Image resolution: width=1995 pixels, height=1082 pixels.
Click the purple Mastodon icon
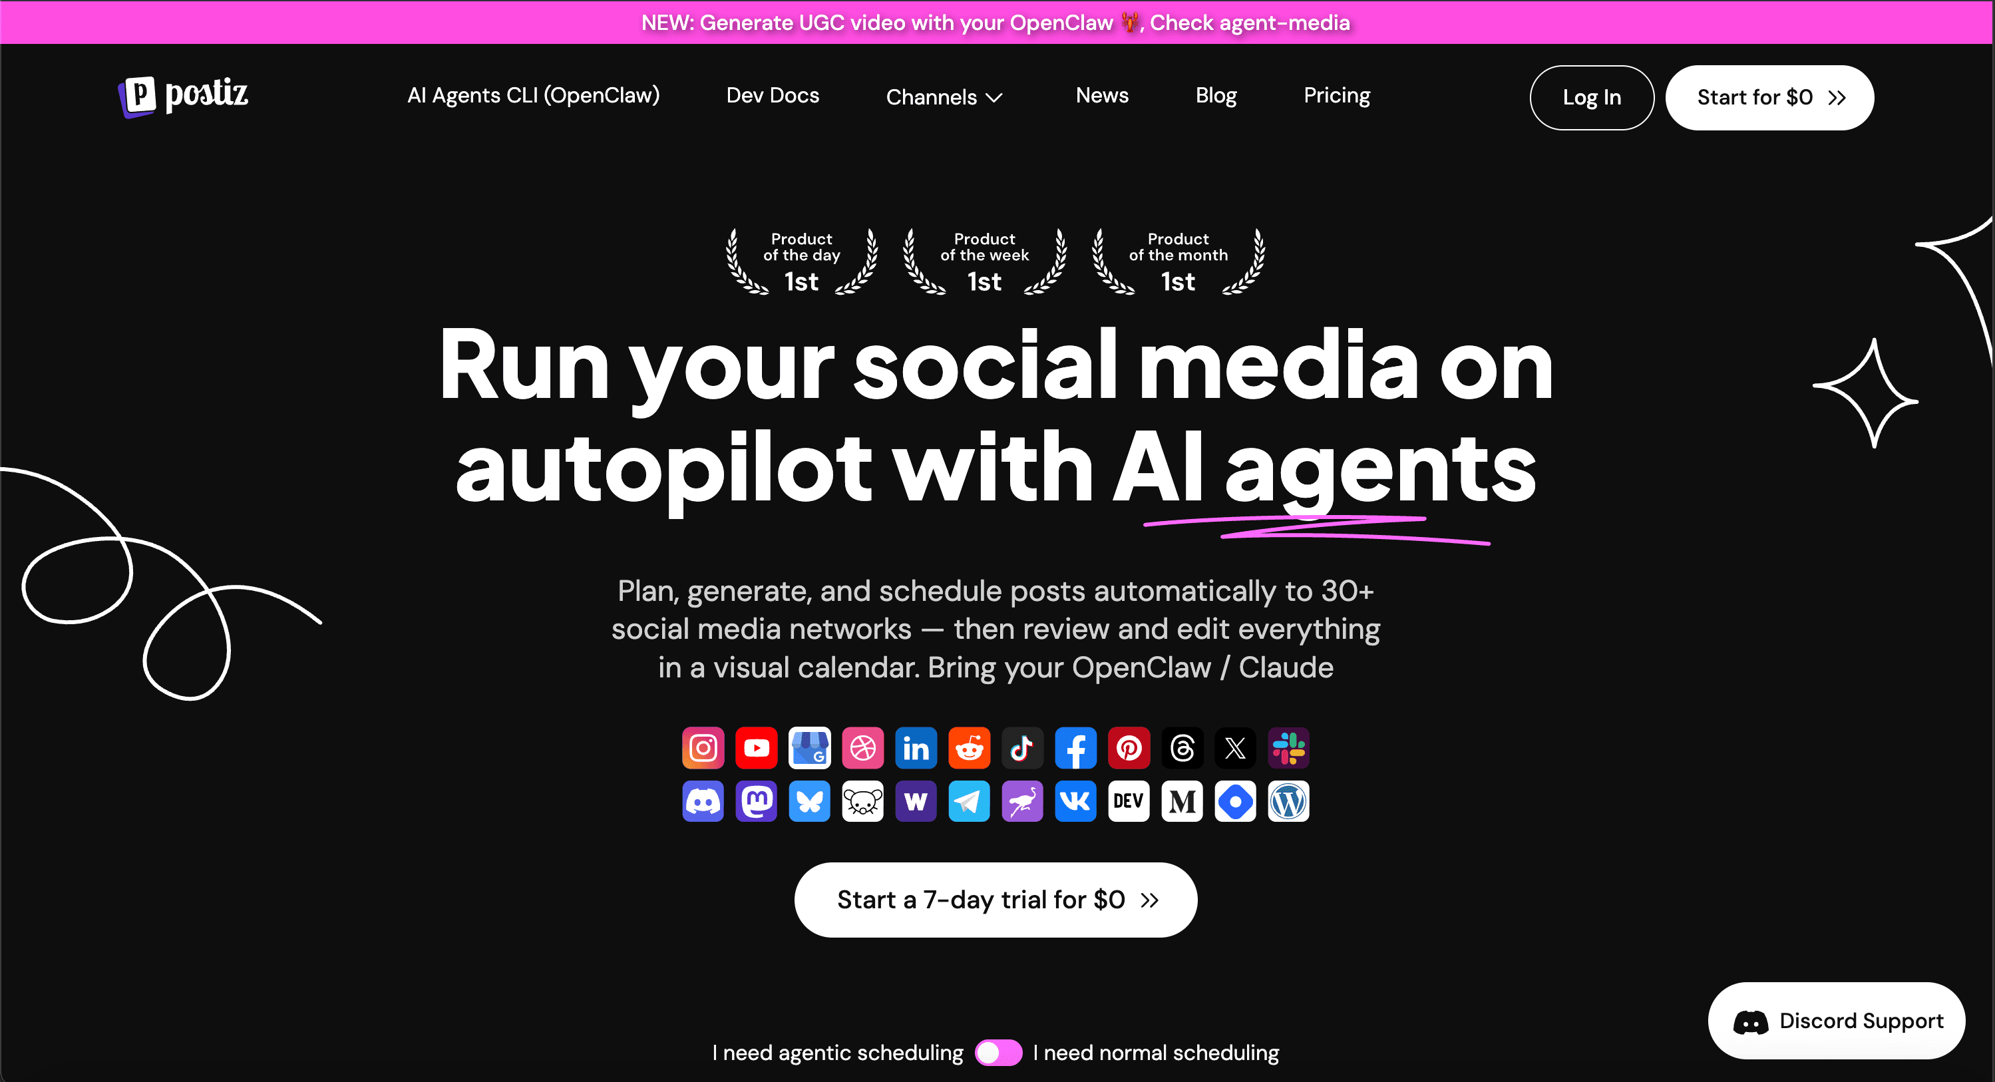756,801
